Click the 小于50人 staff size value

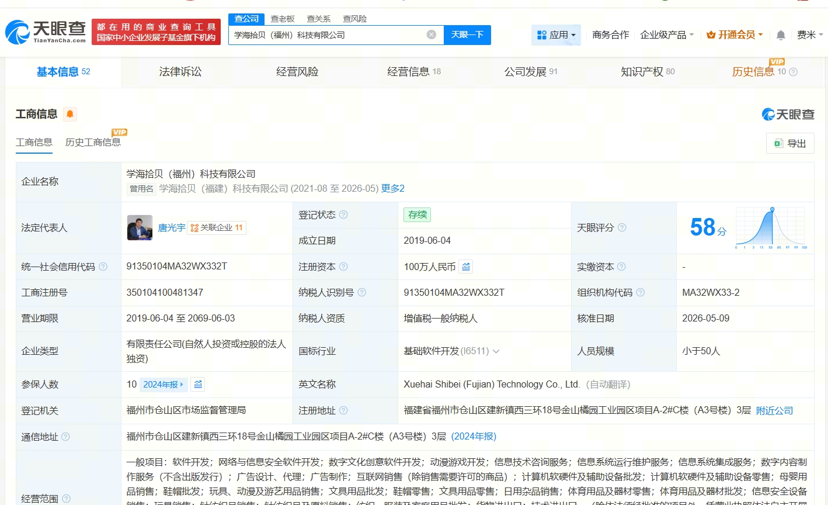coord(701,351)
